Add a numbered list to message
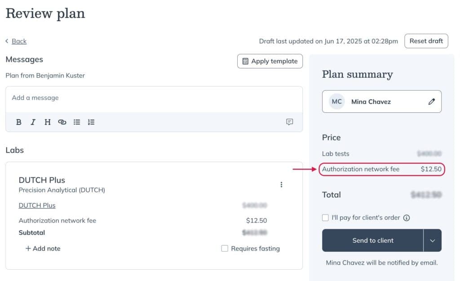Image resolution: width=460 pixels, height=281 pixels. click(x=91, y=122)
